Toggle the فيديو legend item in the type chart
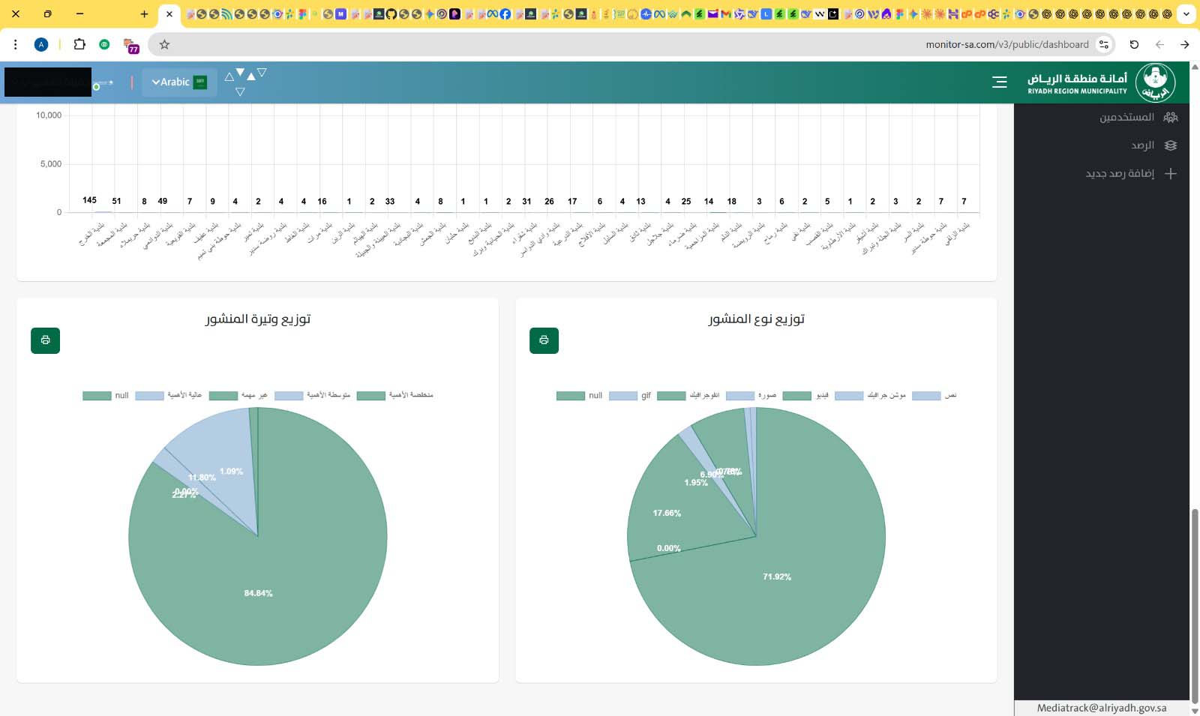The height and width of the screenshot is (716, 1200). (x=805, y=396)
